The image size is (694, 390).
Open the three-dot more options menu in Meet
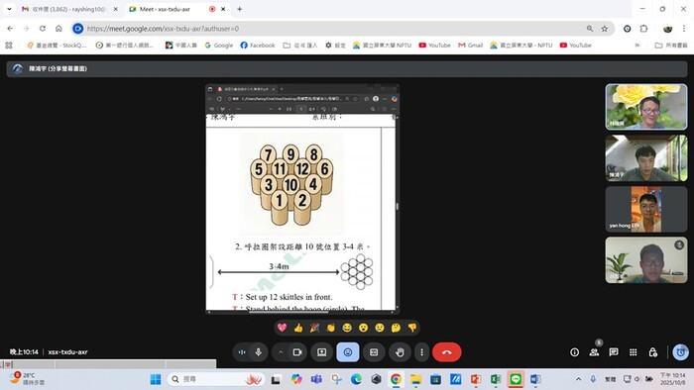[x=421, y=352]
